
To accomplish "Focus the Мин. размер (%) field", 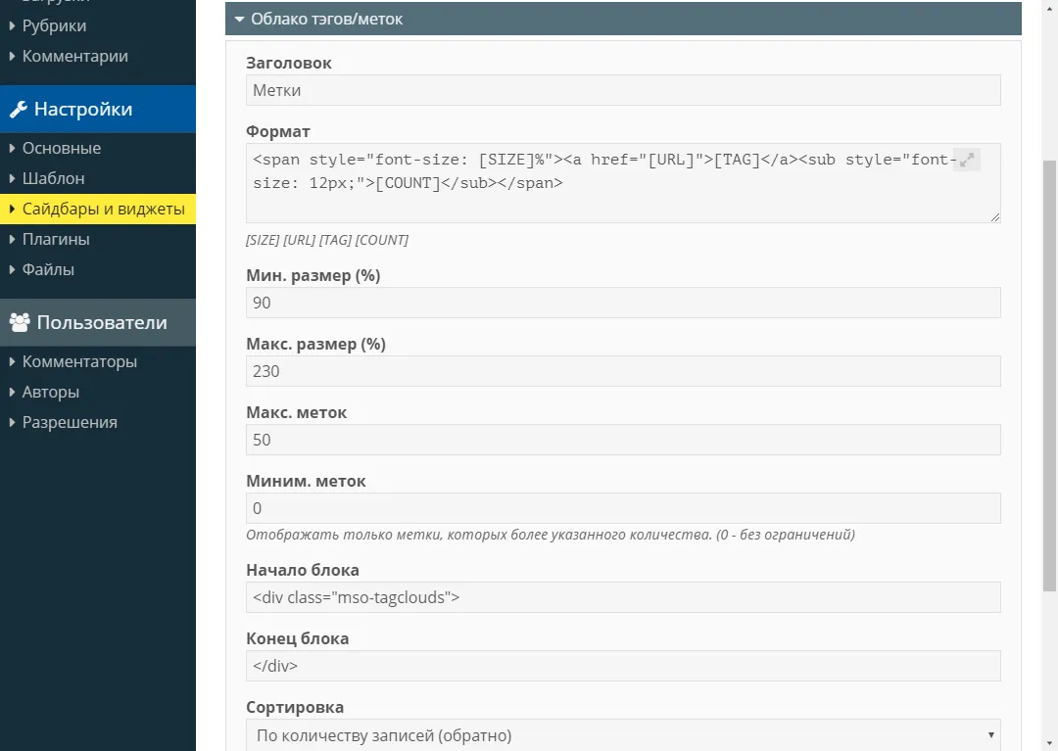I will (622, 303).
